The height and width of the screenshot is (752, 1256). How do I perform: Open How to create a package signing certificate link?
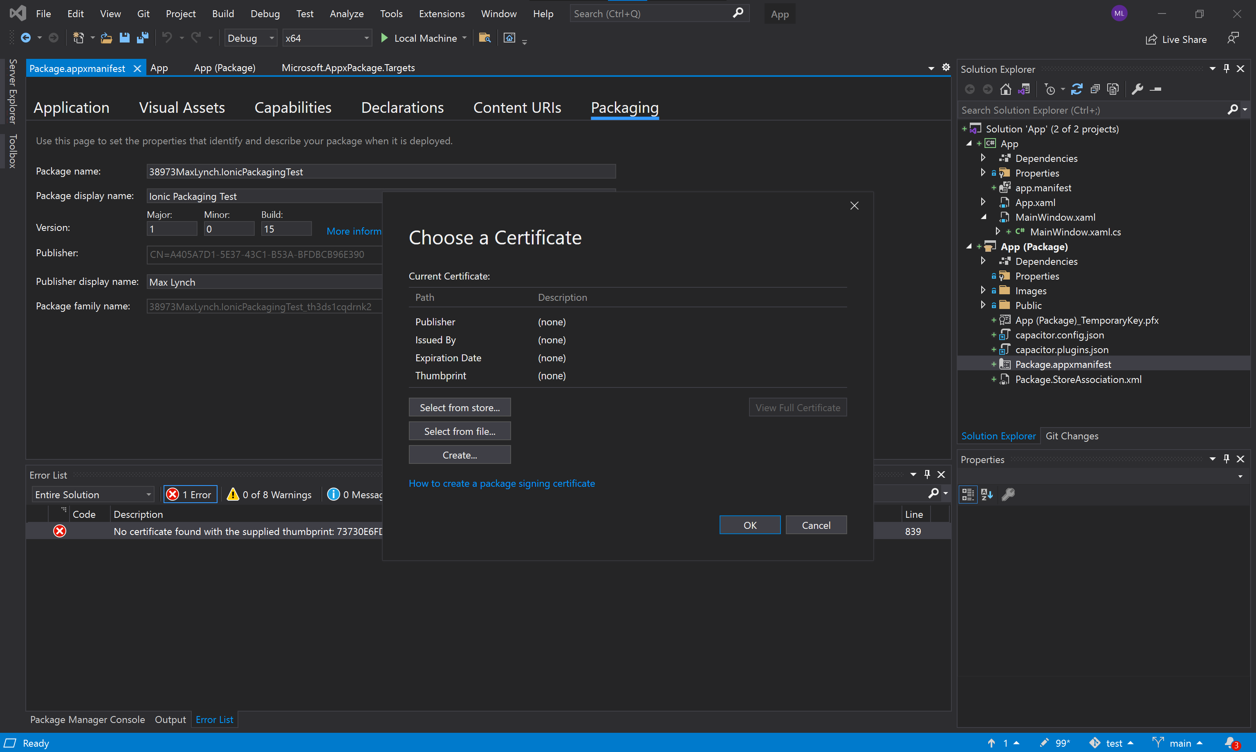coord(502,483)
